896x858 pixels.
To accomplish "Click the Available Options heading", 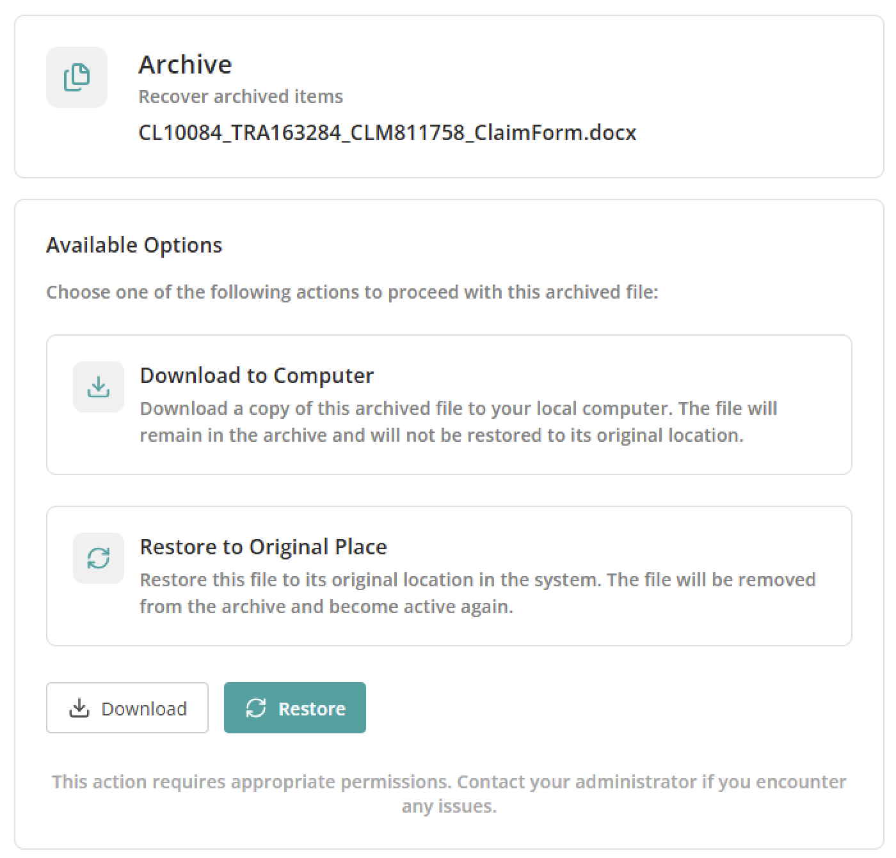I will [134, 246].
